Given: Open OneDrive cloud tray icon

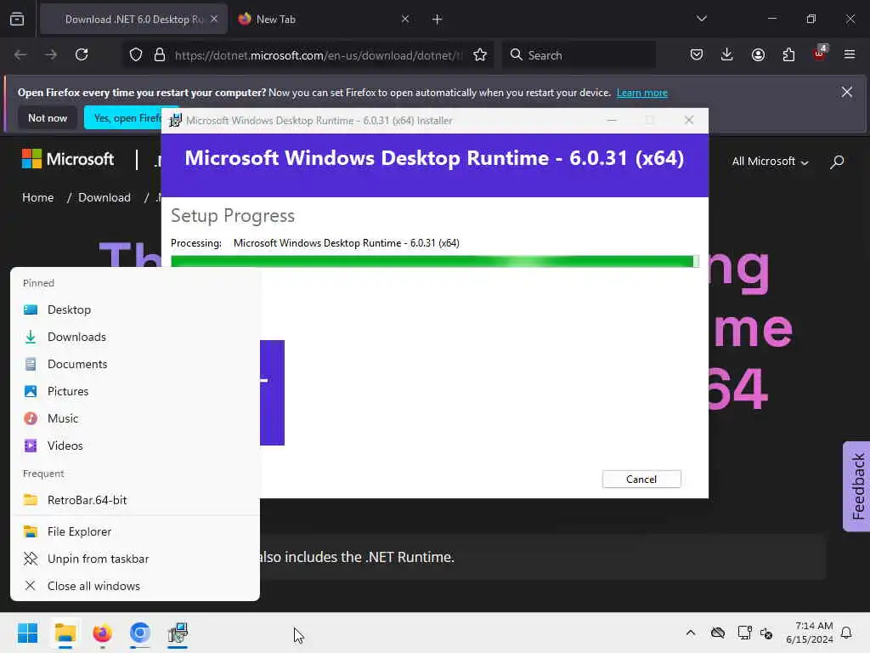Looking at the screenshot, I should point(718,633).
